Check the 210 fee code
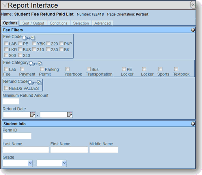Viewport: 202px width, 175px height. (34, 49)
